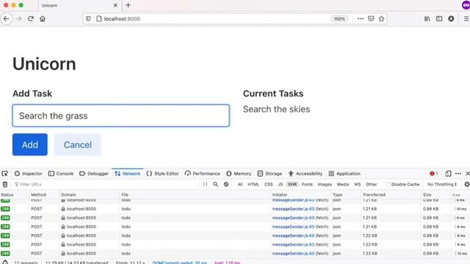This screenshot has width=470, height=264.
Task: Activate the element picker in devtools
Action: point(5,174)
